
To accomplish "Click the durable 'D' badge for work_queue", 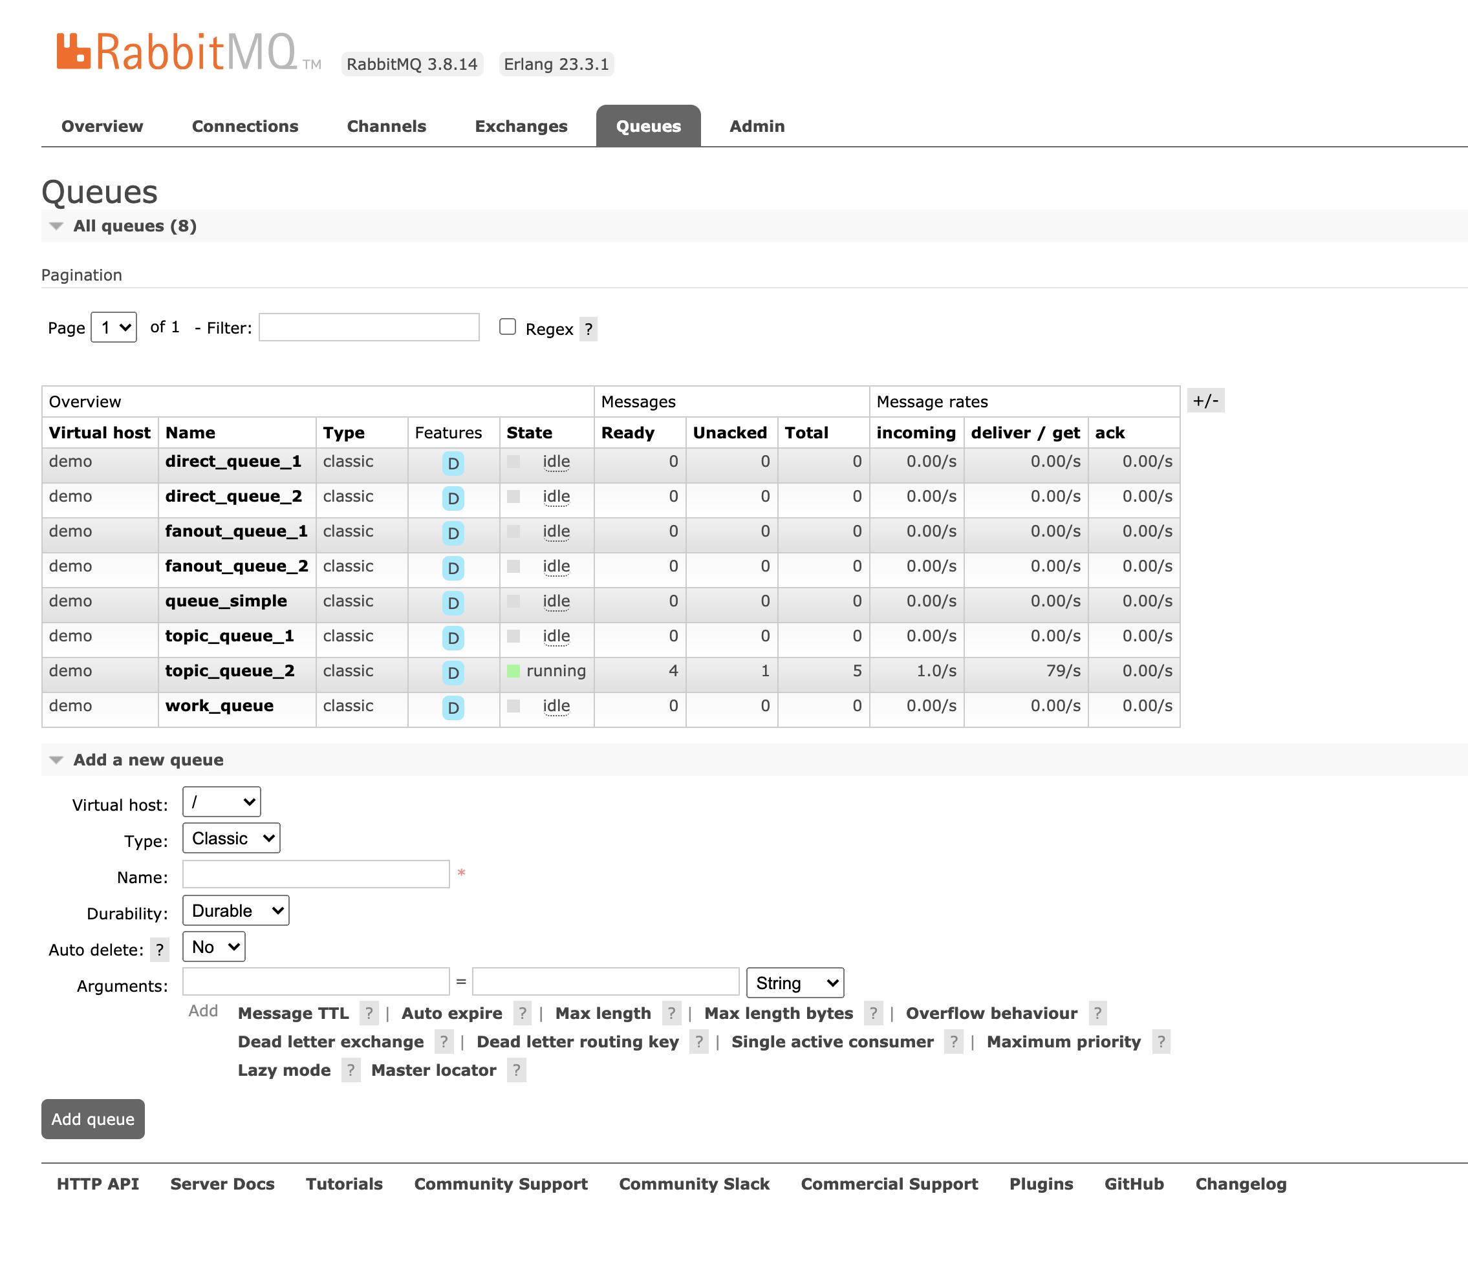I will pyautogui.click(x=453, y=708).
